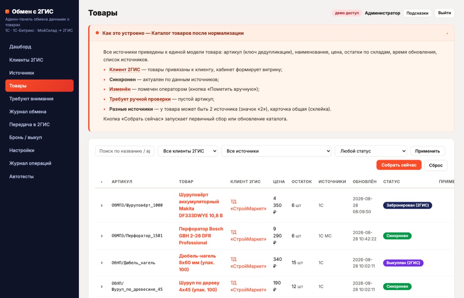Open Автотесты sidebar item
This screenshot has width=464, height=298.
point(39,176)
